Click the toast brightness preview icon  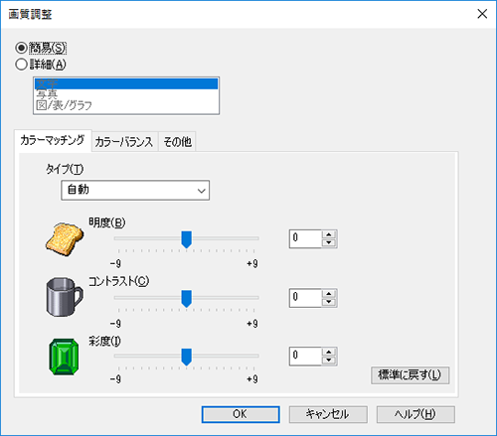(65, 239)
